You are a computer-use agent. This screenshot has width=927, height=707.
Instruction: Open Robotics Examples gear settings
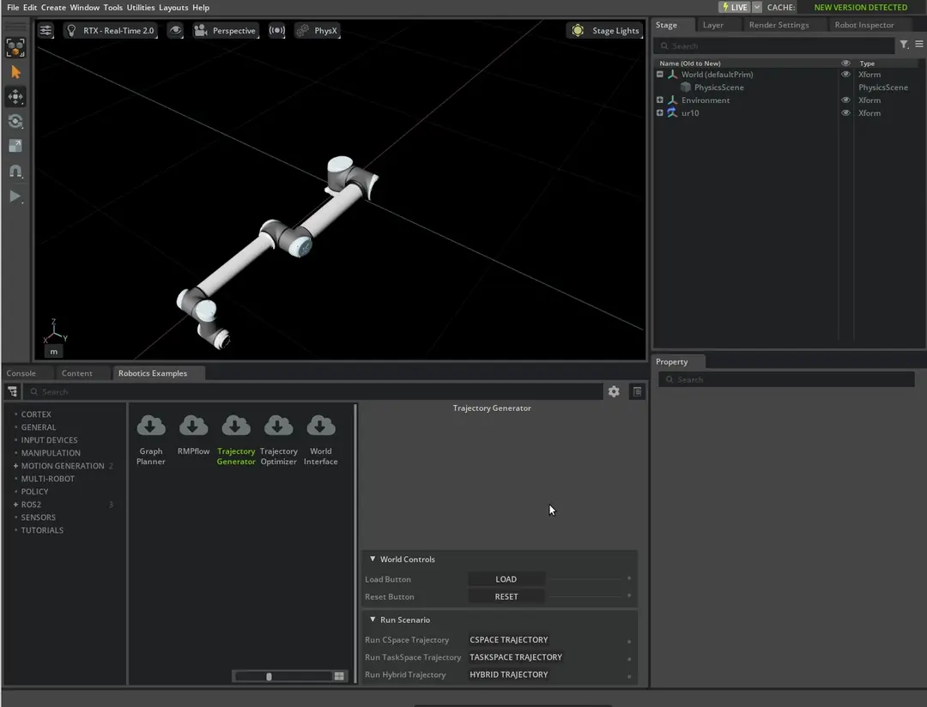click(614, 391)
